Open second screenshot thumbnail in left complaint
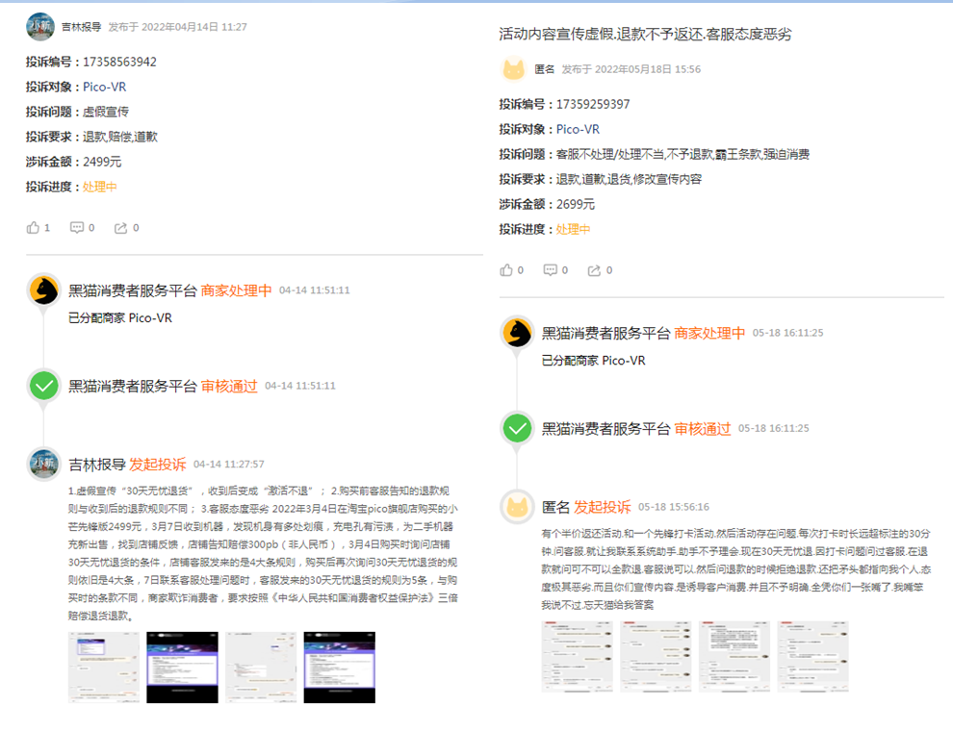The width and height of the screenshot is (953, 731). click(x=182, y=667)
